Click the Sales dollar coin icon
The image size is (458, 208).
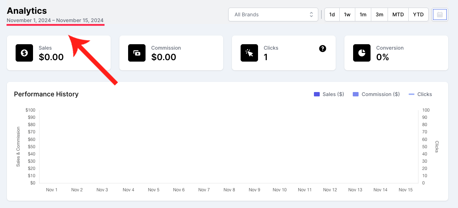[x=24, y=53]
